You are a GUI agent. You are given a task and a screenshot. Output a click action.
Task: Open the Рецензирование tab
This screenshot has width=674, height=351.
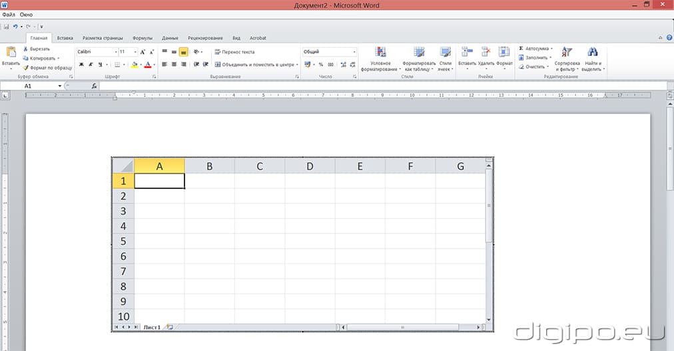point(205,38)
